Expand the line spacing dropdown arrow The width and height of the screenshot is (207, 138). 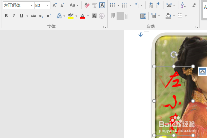pyautogui.click(x=159, y=16)
